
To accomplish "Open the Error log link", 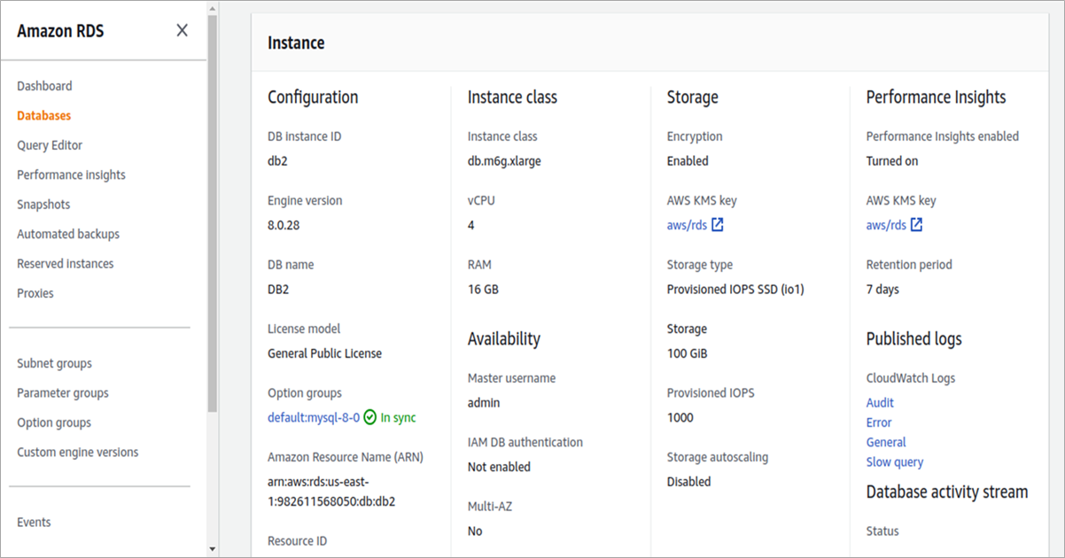I will point(879,422).
